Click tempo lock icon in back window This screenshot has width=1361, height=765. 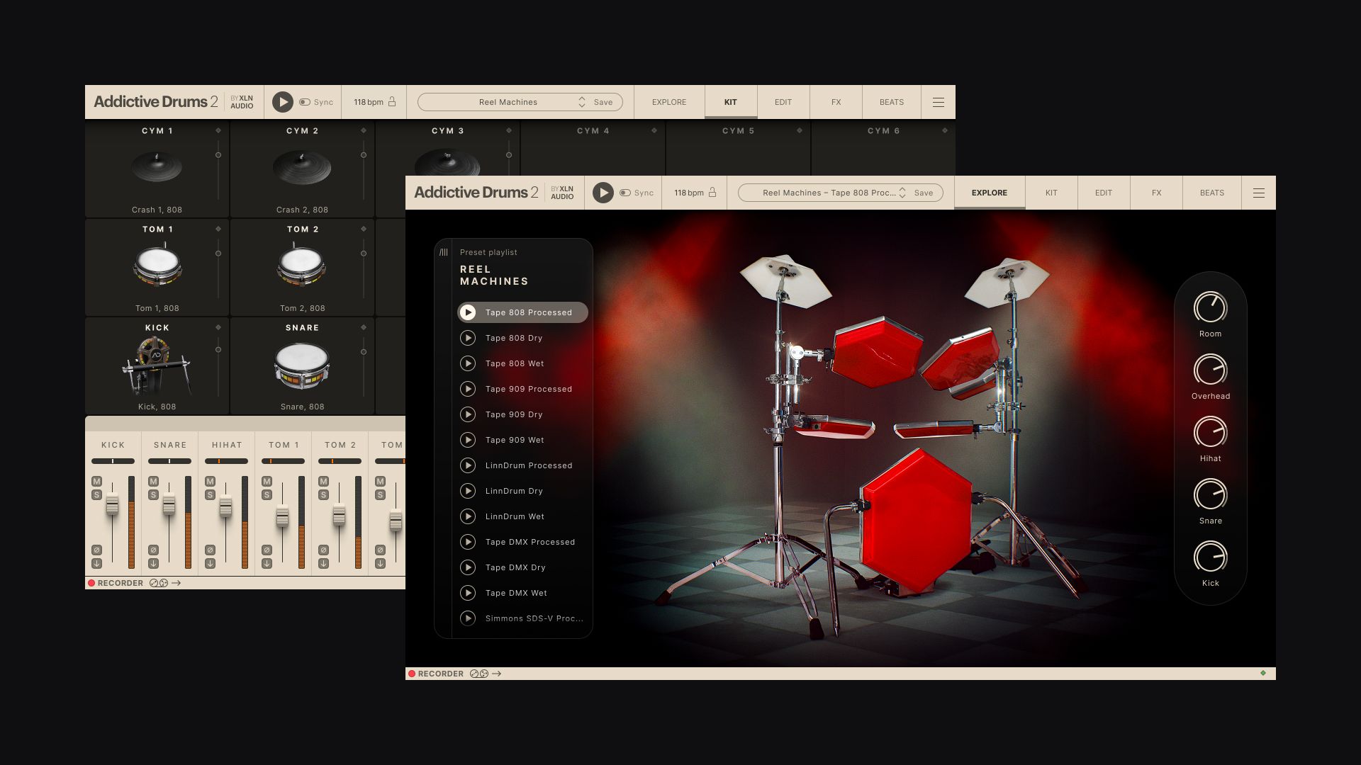pyautogui.click(x=392, y=101)
